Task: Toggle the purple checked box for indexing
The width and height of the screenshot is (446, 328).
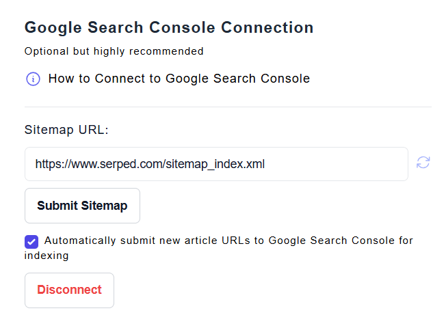Action: (31, 241)
